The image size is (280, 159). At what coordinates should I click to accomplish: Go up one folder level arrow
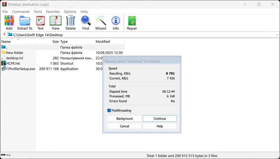point(4,35)
